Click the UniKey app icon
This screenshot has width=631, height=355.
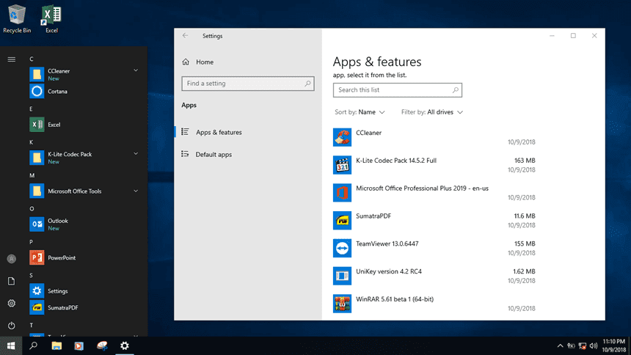point(342,276)
